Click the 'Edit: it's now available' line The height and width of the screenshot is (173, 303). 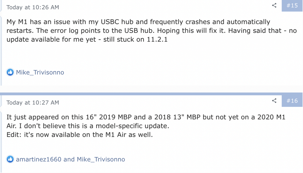(x=80, y=135)
